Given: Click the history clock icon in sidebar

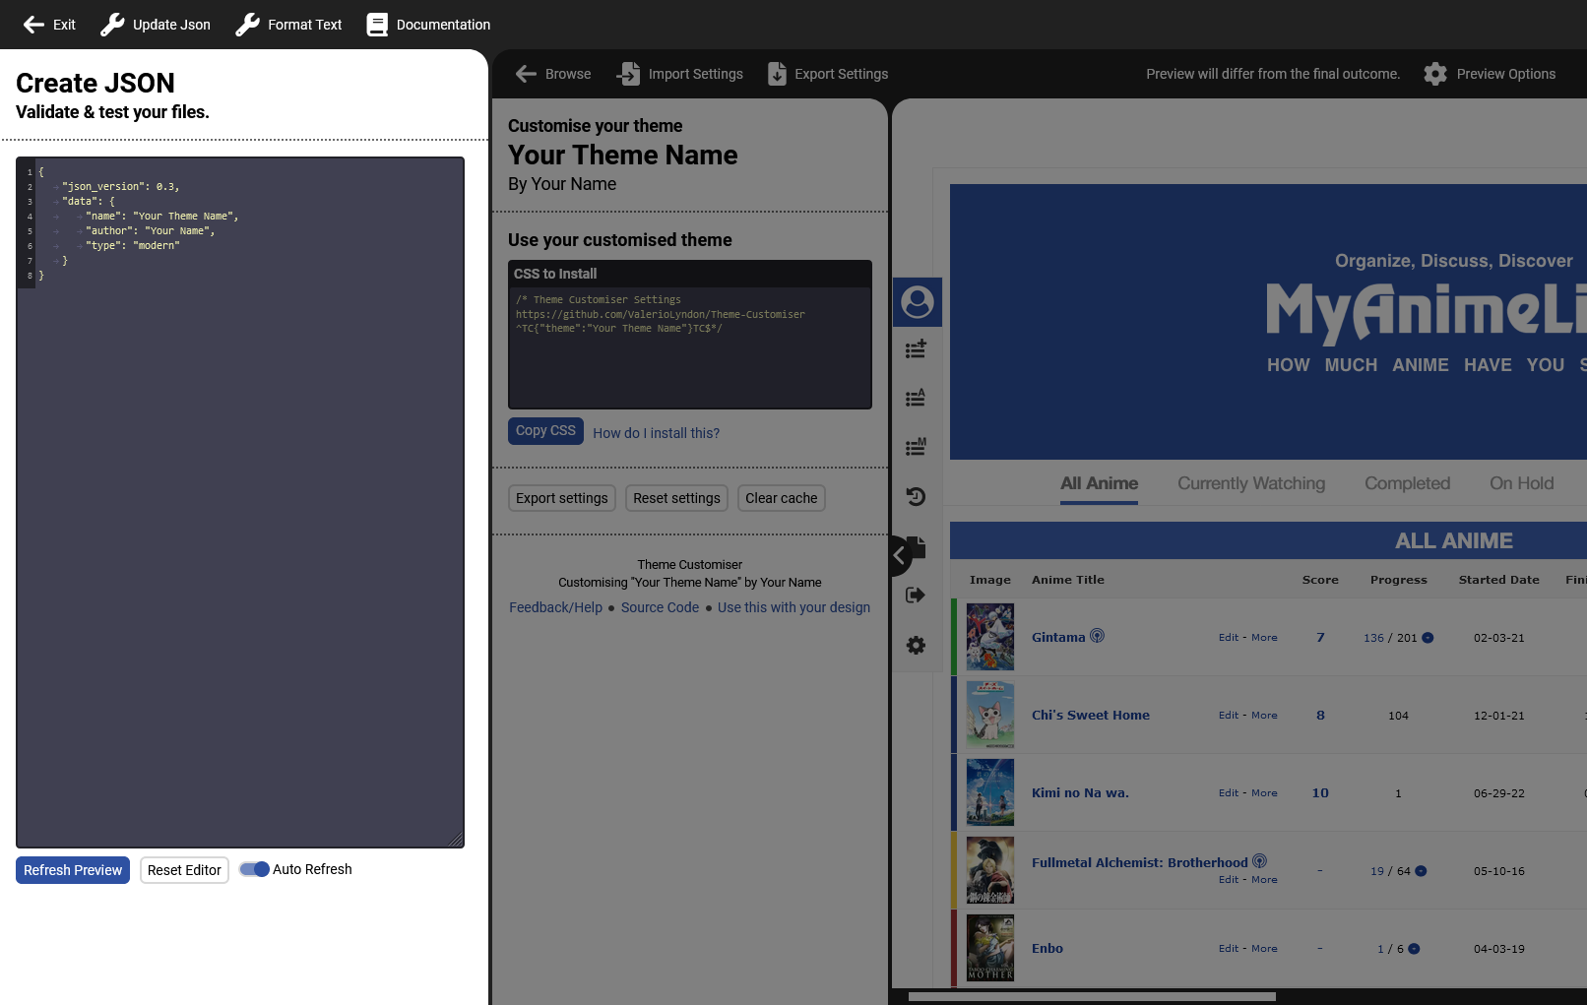Looking at the screenshot, I should pos(916,496).
